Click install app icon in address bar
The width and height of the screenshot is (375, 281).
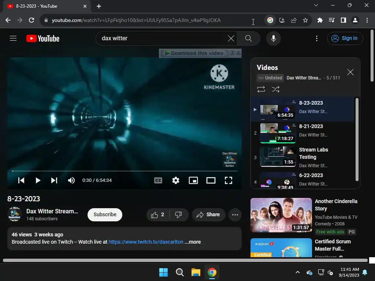point(282,20)
